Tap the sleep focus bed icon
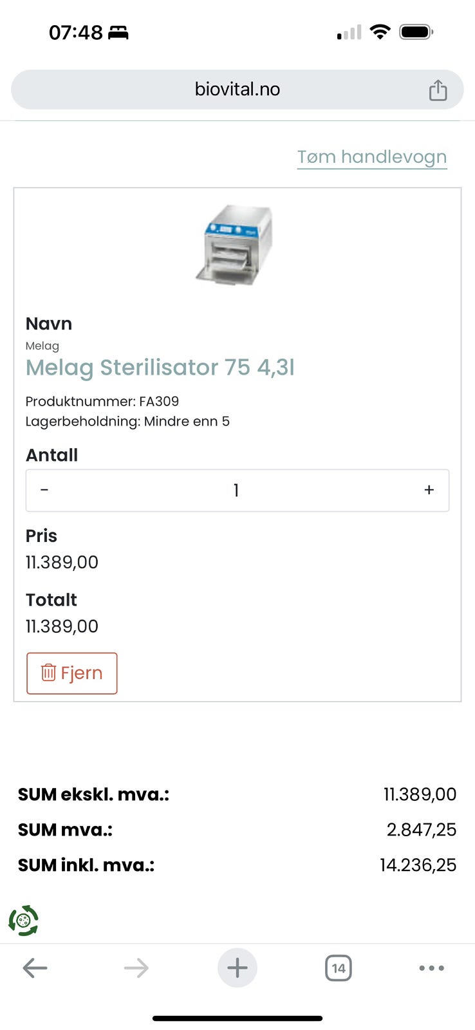Image resolution: width=475 pixels, height=1030 pixels. pyautogui.click(x=118, y=32)
